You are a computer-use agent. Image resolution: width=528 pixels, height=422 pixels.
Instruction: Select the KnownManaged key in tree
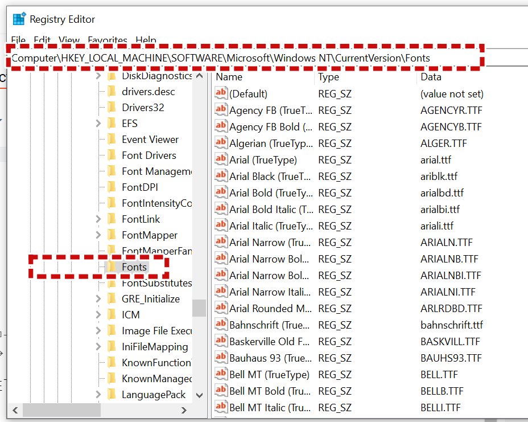(157, 379)
